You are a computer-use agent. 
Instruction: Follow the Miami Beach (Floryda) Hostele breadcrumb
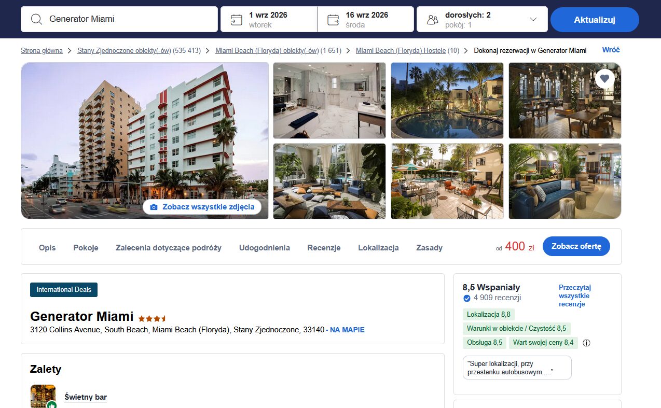[401, 50]
